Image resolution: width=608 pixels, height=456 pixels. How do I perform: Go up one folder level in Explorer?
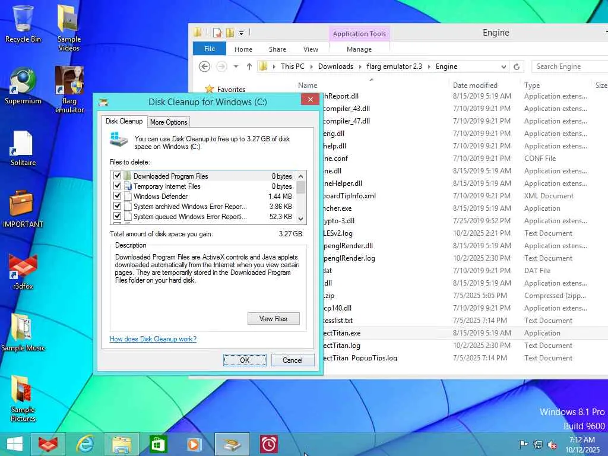(249, 66)
